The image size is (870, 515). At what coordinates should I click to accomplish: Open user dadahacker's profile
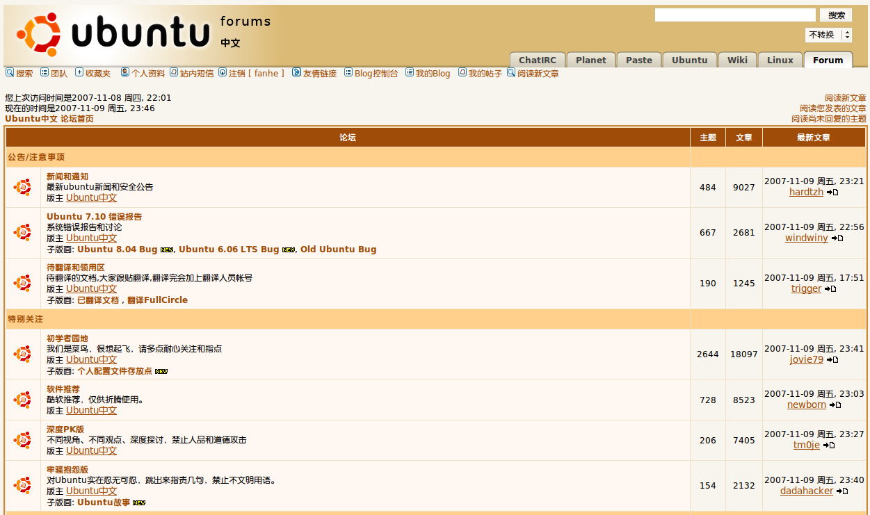pos(807,491)
